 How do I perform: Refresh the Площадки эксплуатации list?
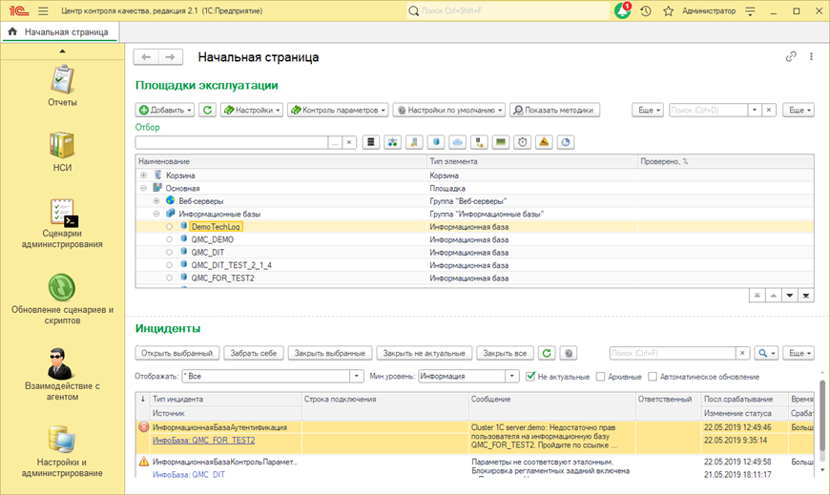pyautogui.click(x=207, y=110)
